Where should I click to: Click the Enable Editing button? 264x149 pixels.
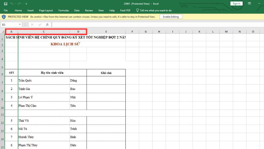coord(171,17)
